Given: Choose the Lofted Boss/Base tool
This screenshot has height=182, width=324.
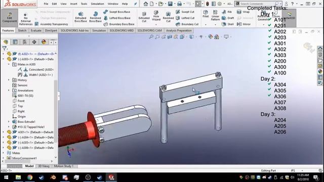Looking at the screenshot, I should coord(117,18).
